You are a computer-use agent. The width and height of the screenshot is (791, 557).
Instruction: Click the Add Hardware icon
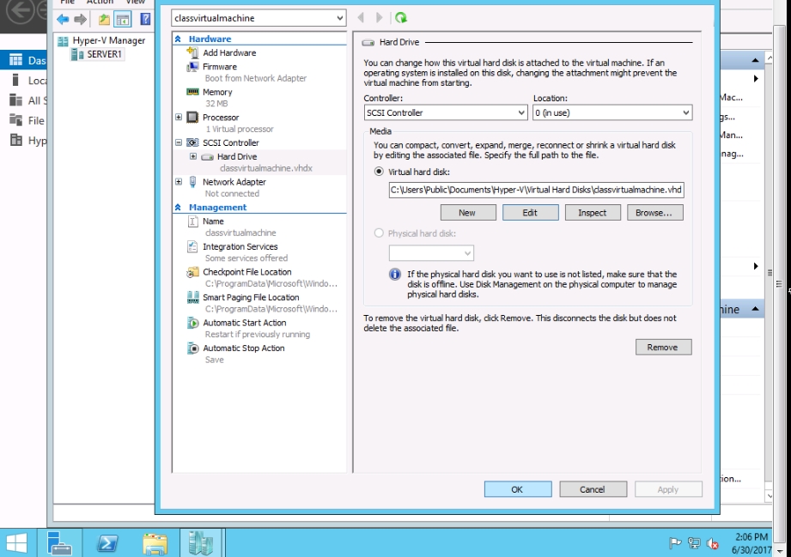click(x=193, y=52)
